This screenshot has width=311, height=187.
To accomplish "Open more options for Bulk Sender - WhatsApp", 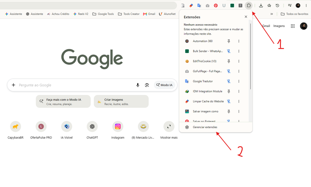I will (x=239, y=51).
